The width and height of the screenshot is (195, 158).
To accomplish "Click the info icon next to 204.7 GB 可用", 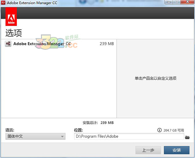I will (x=160, y=130).
